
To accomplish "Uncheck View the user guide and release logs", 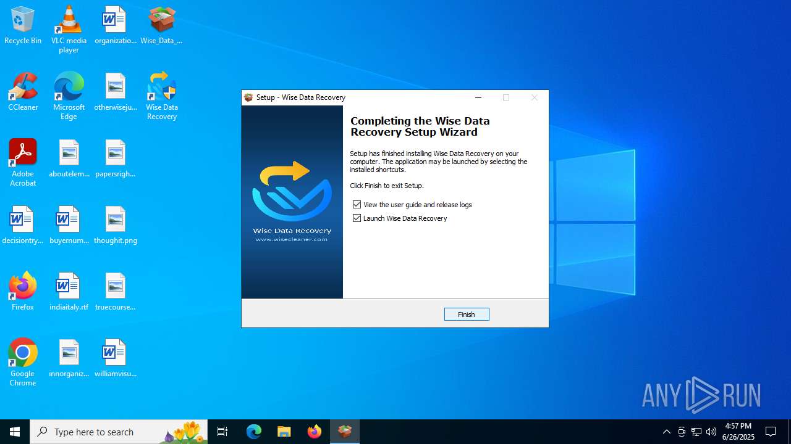I will [357, 205].
